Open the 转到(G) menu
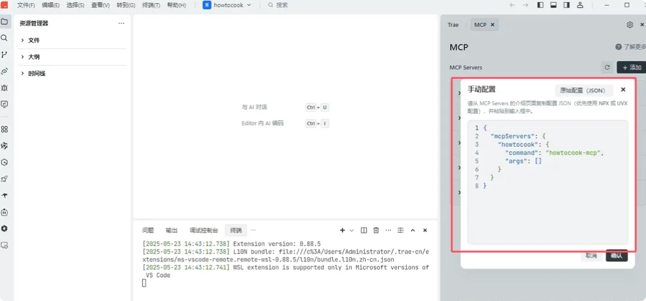Screen dimensions: 646x301 (126, 5)
